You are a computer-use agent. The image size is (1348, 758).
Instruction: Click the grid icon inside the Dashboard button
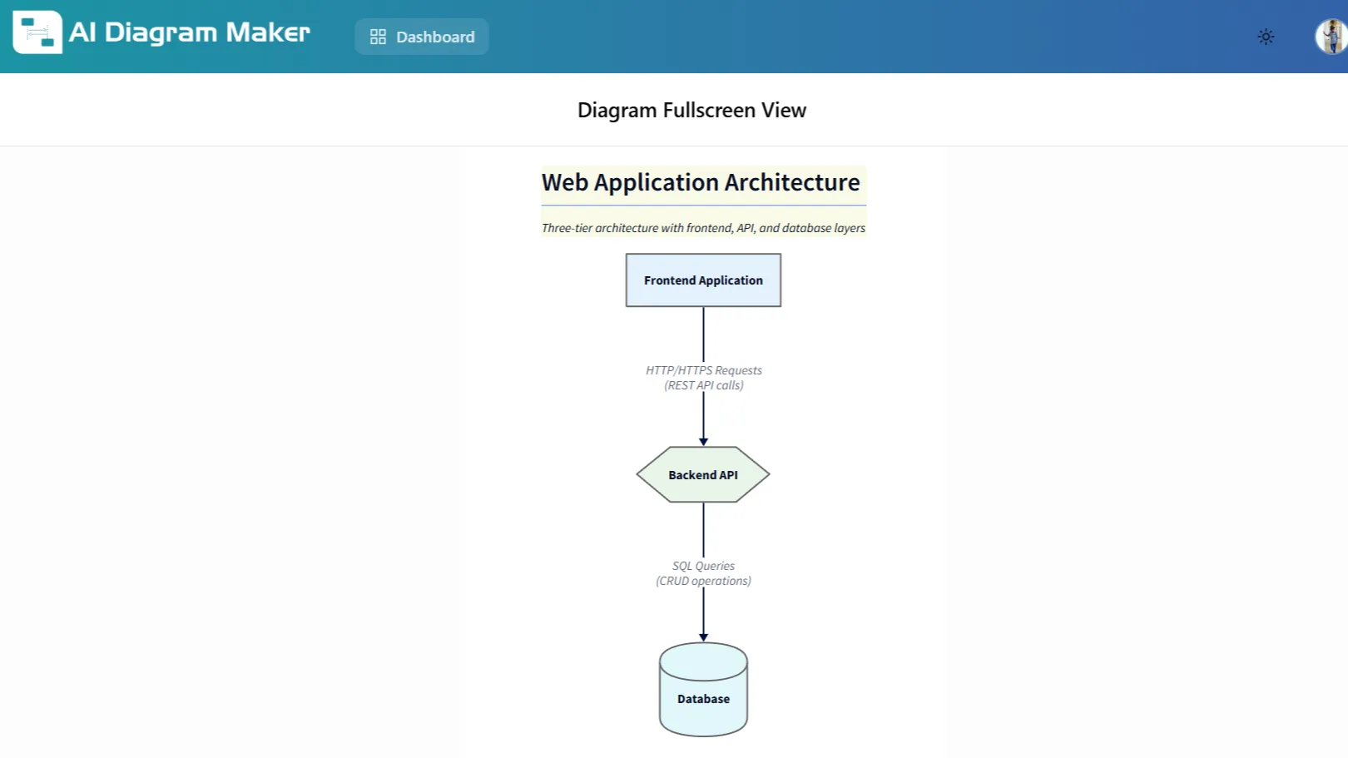point(377,36)
